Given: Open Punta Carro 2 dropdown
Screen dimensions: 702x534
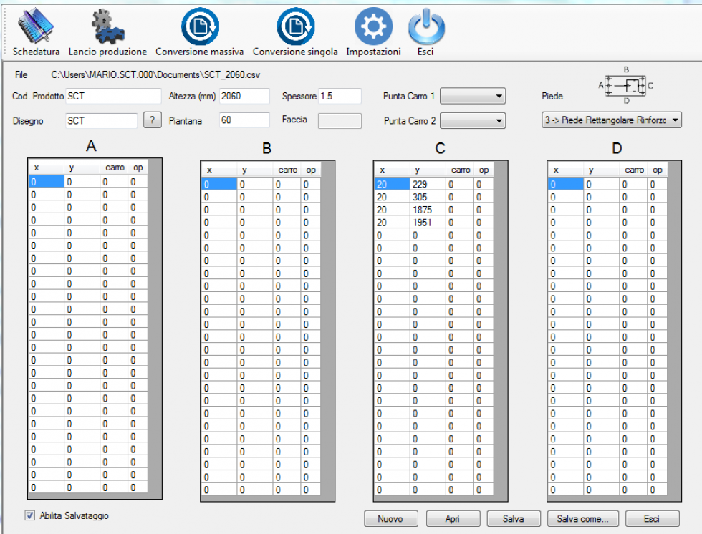Looking at the screenshot, I should tap(472, 120).
